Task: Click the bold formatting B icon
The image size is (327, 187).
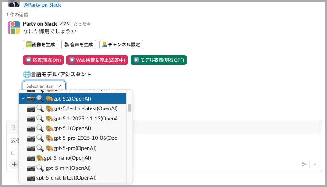Action: (13, 127)
